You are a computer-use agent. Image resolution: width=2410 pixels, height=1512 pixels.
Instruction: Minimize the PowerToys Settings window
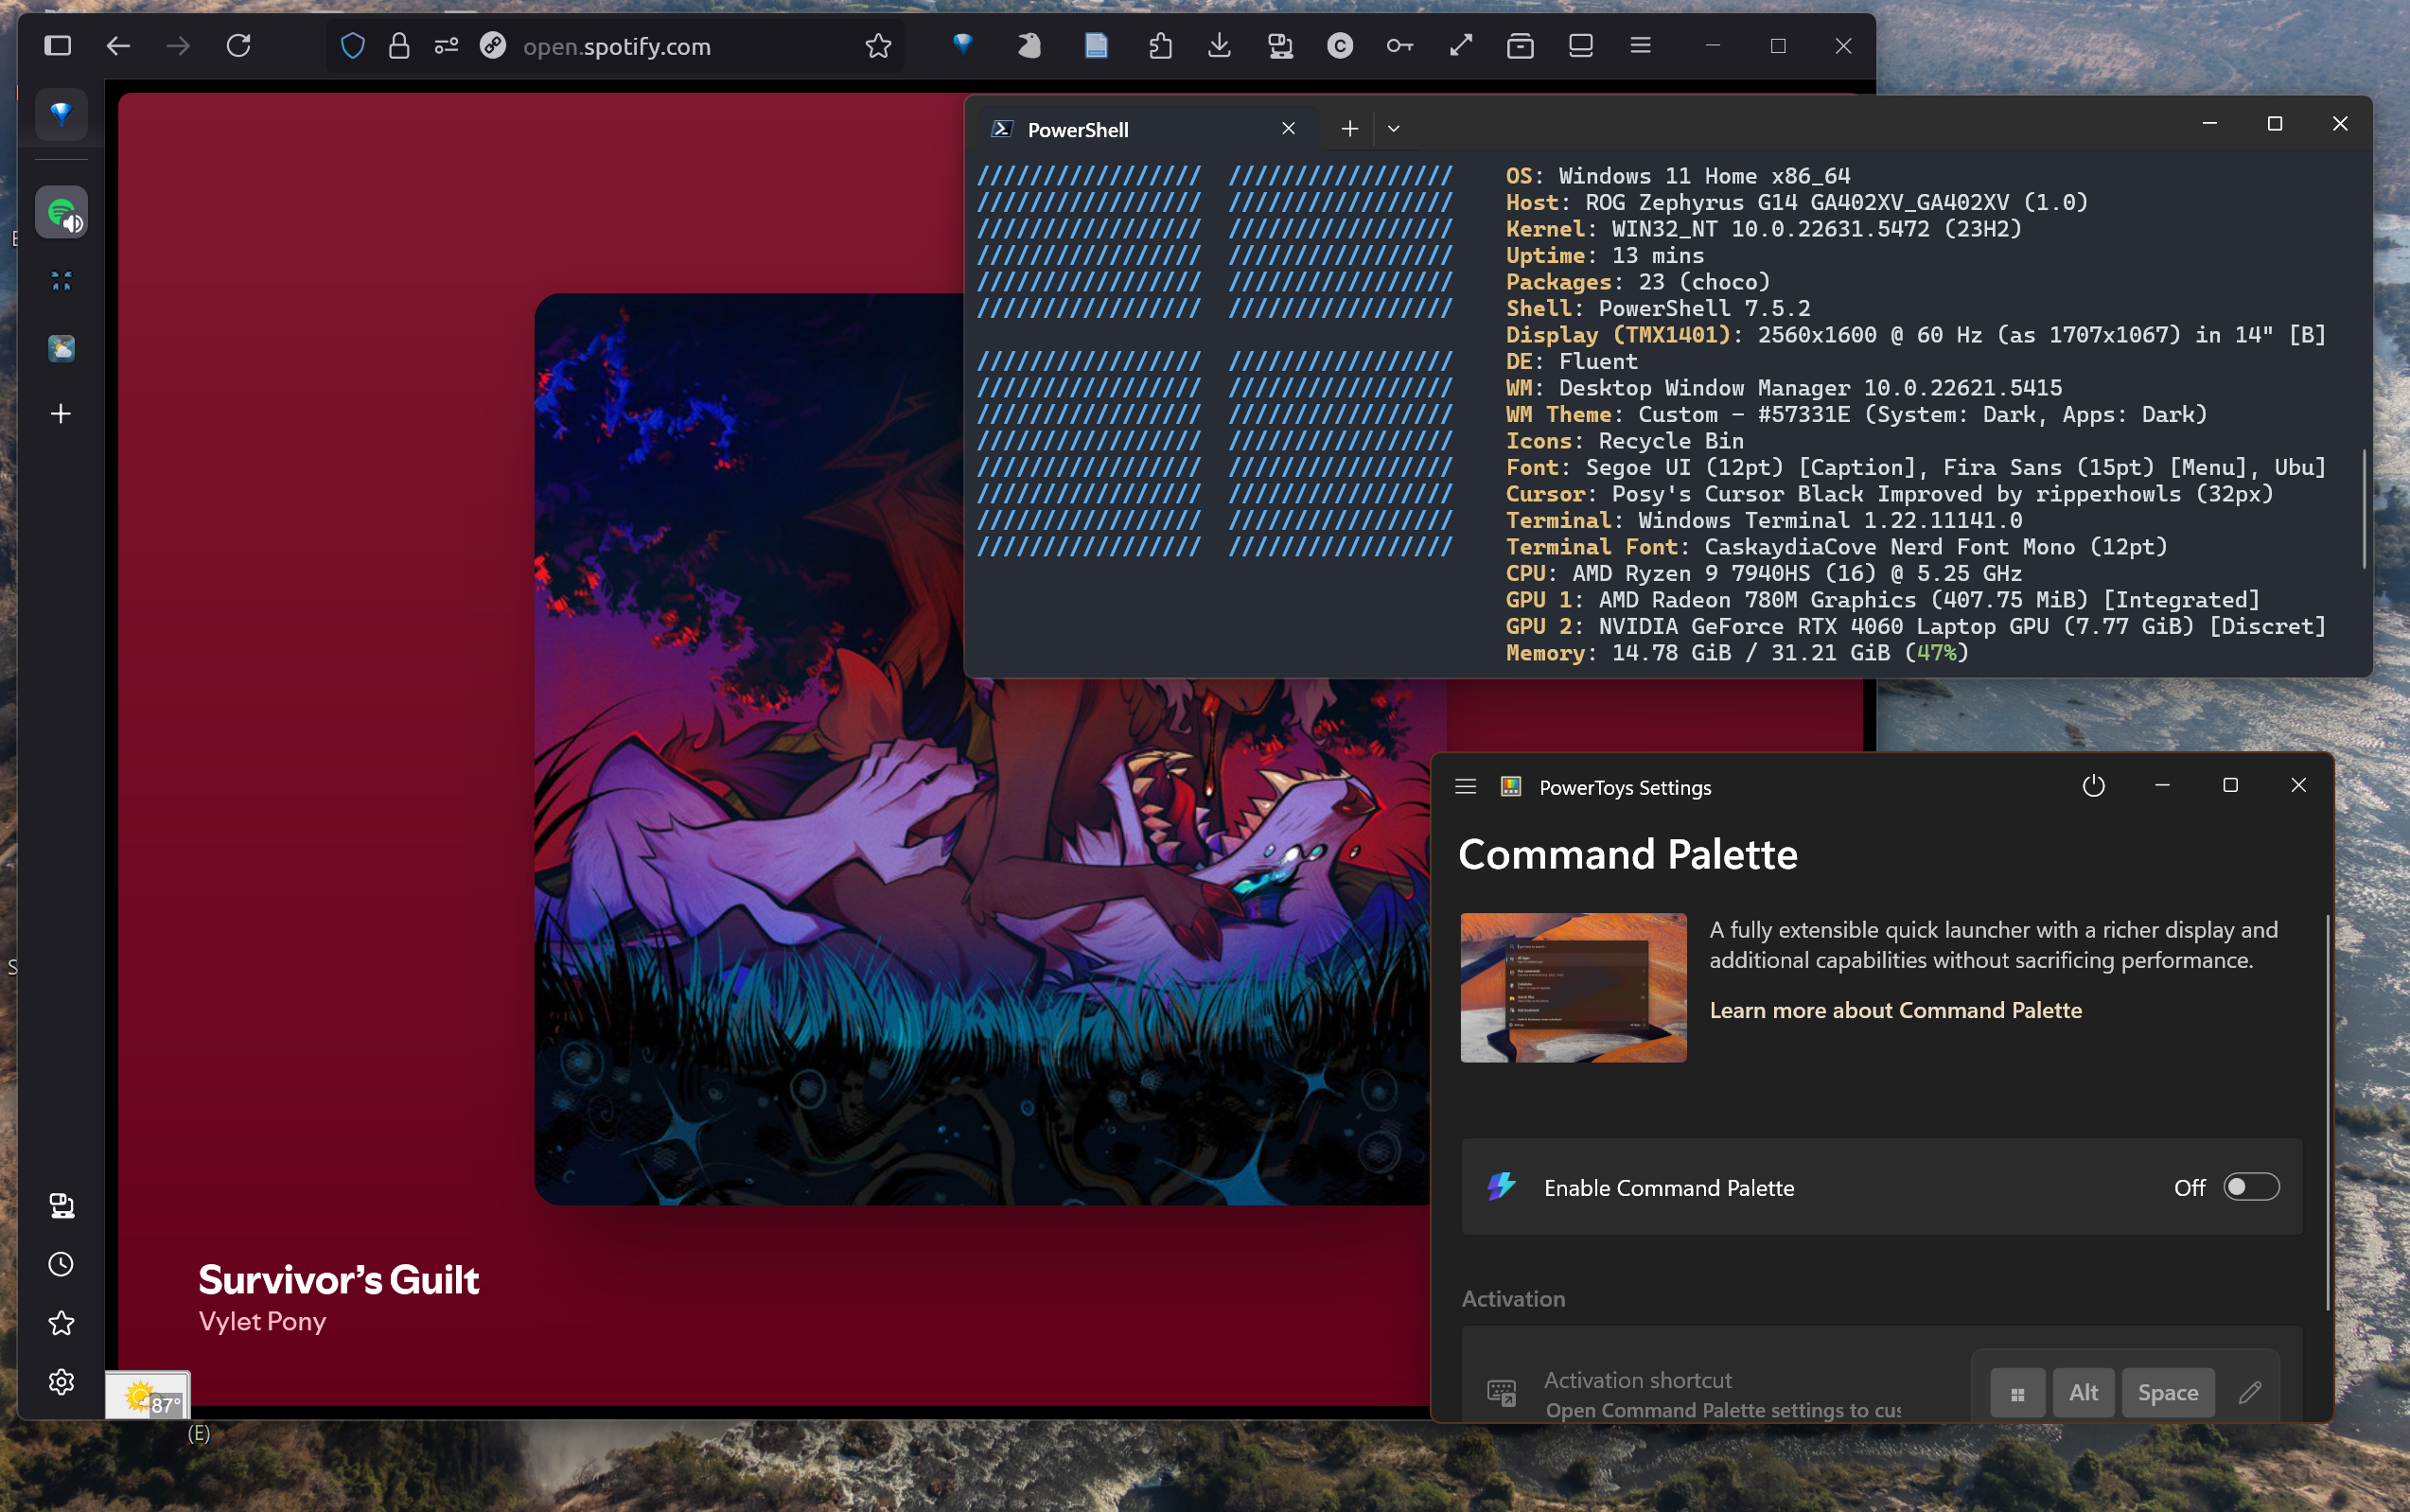point(2162,786)
